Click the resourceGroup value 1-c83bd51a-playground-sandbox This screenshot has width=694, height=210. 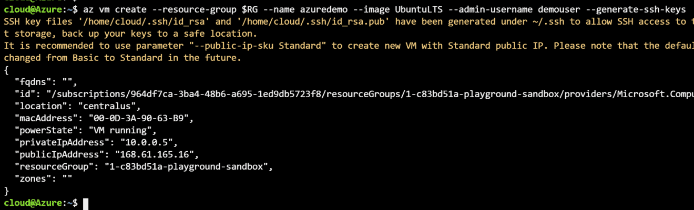click(182, 166)
